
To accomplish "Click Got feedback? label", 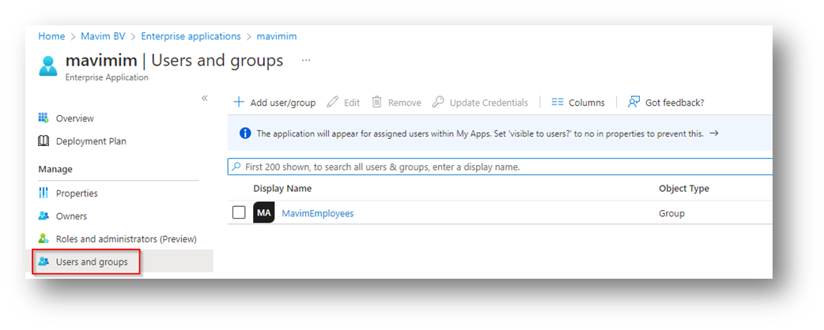I will (x=675, y=103).
